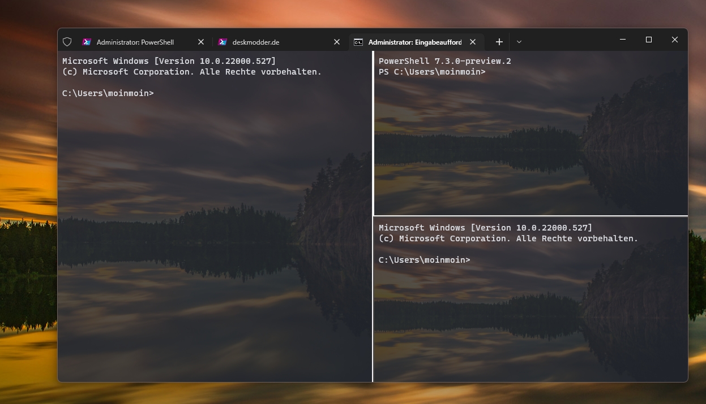Minimize the Windows Terminal window
Image resolution: width=706 pixels, height=404 pixels.
tap(623, 40)
